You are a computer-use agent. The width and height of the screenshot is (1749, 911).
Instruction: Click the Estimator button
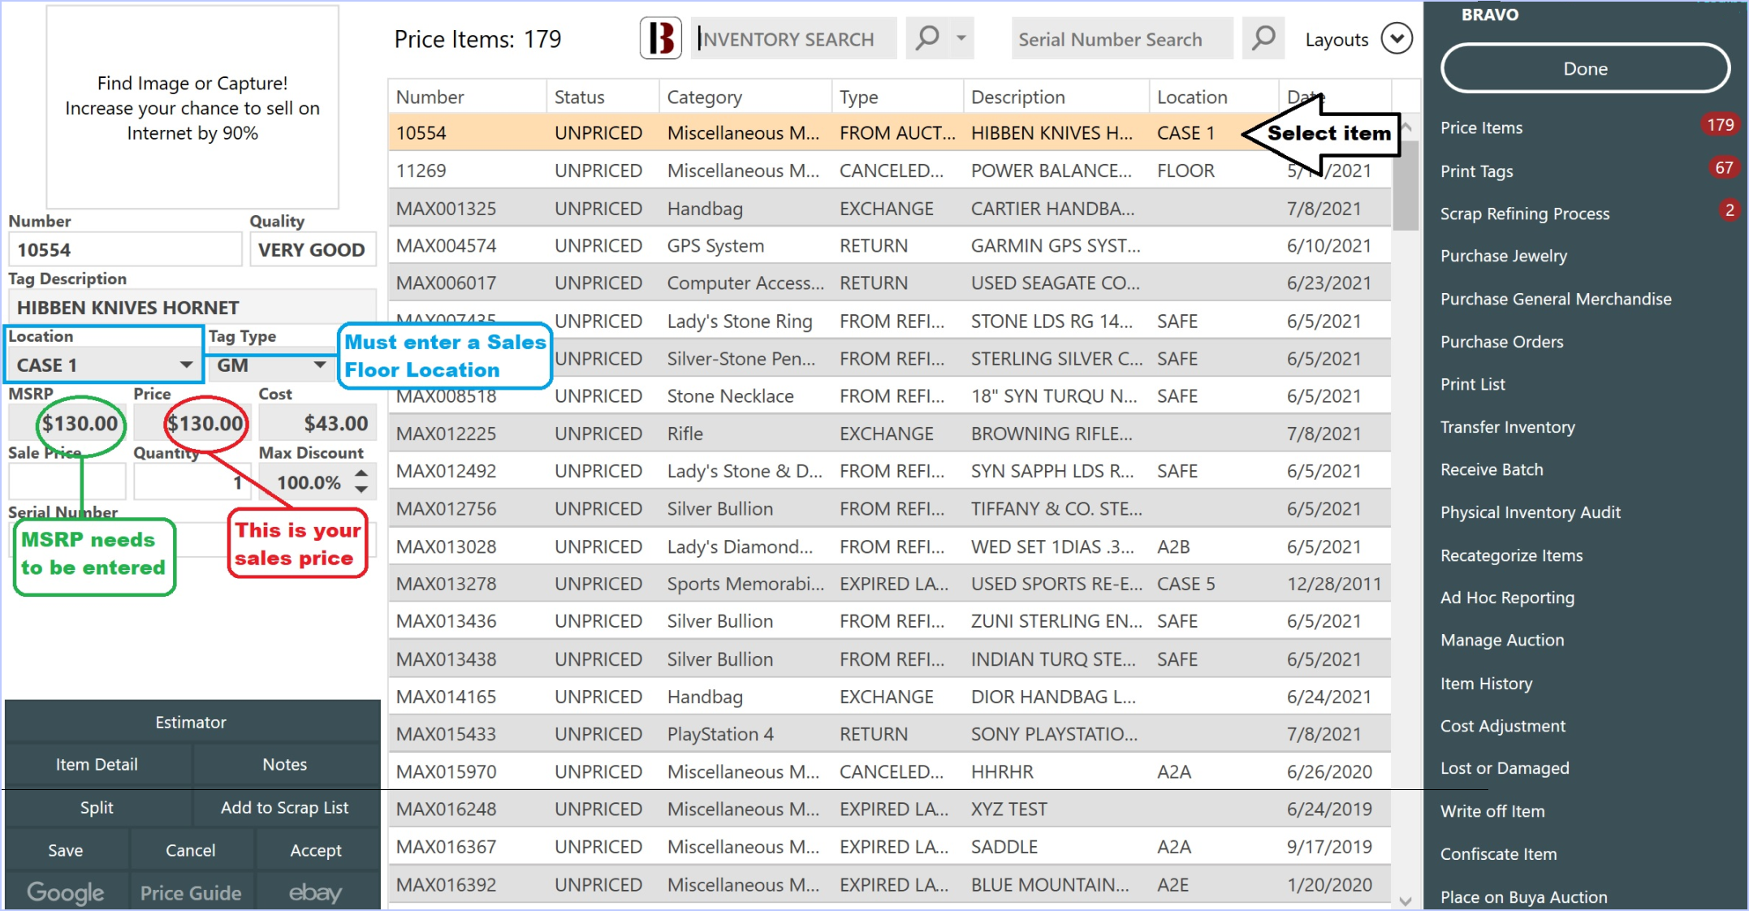(x=192, y=722)
